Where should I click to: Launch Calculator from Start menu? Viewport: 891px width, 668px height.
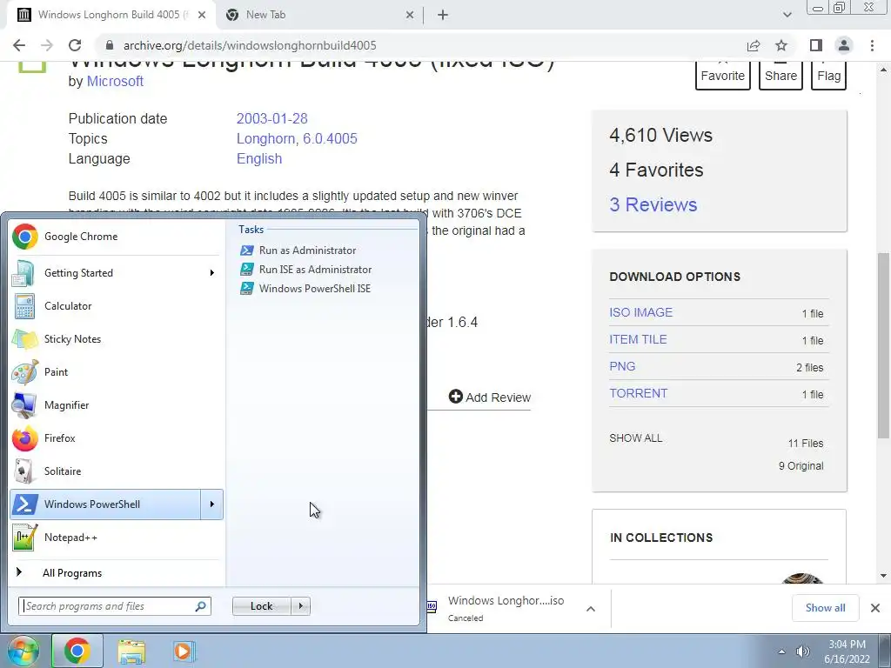116,306
